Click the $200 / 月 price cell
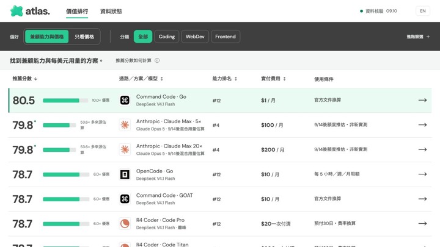Screen dimensions: 440x247 pyautogui.click(x=273, y=149)
